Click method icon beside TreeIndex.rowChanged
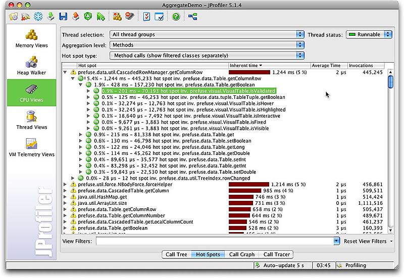 81,178
